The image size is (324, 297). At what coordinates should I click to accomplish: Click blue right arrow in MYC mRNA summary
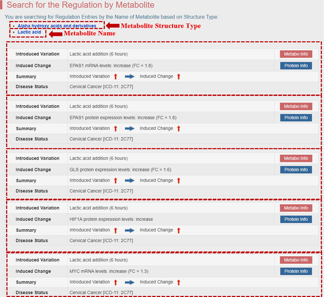point(130,282)
